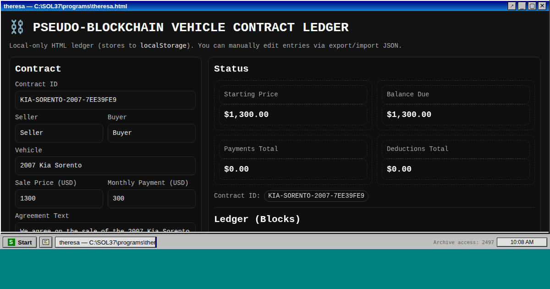Click the pop-out arrow icon in title bar
This screenshot has width=550, height=289.
512,6
